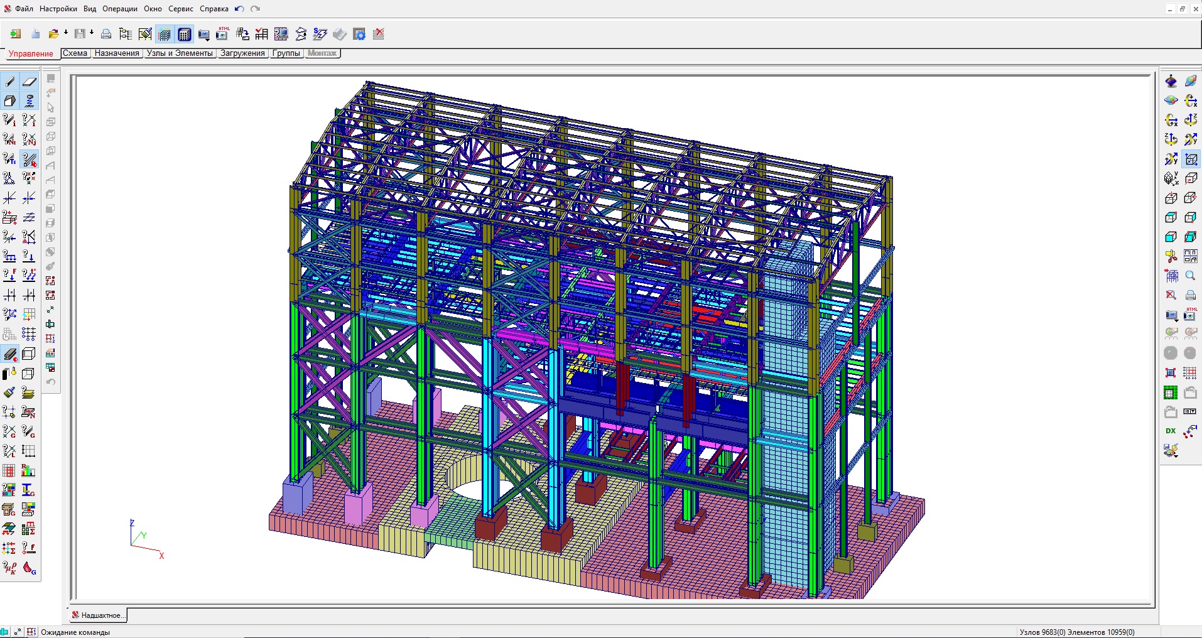Expand the dropdown arrow beside Open folder
The width and height of the screenshot is (1202, 638).
[65, 33]
